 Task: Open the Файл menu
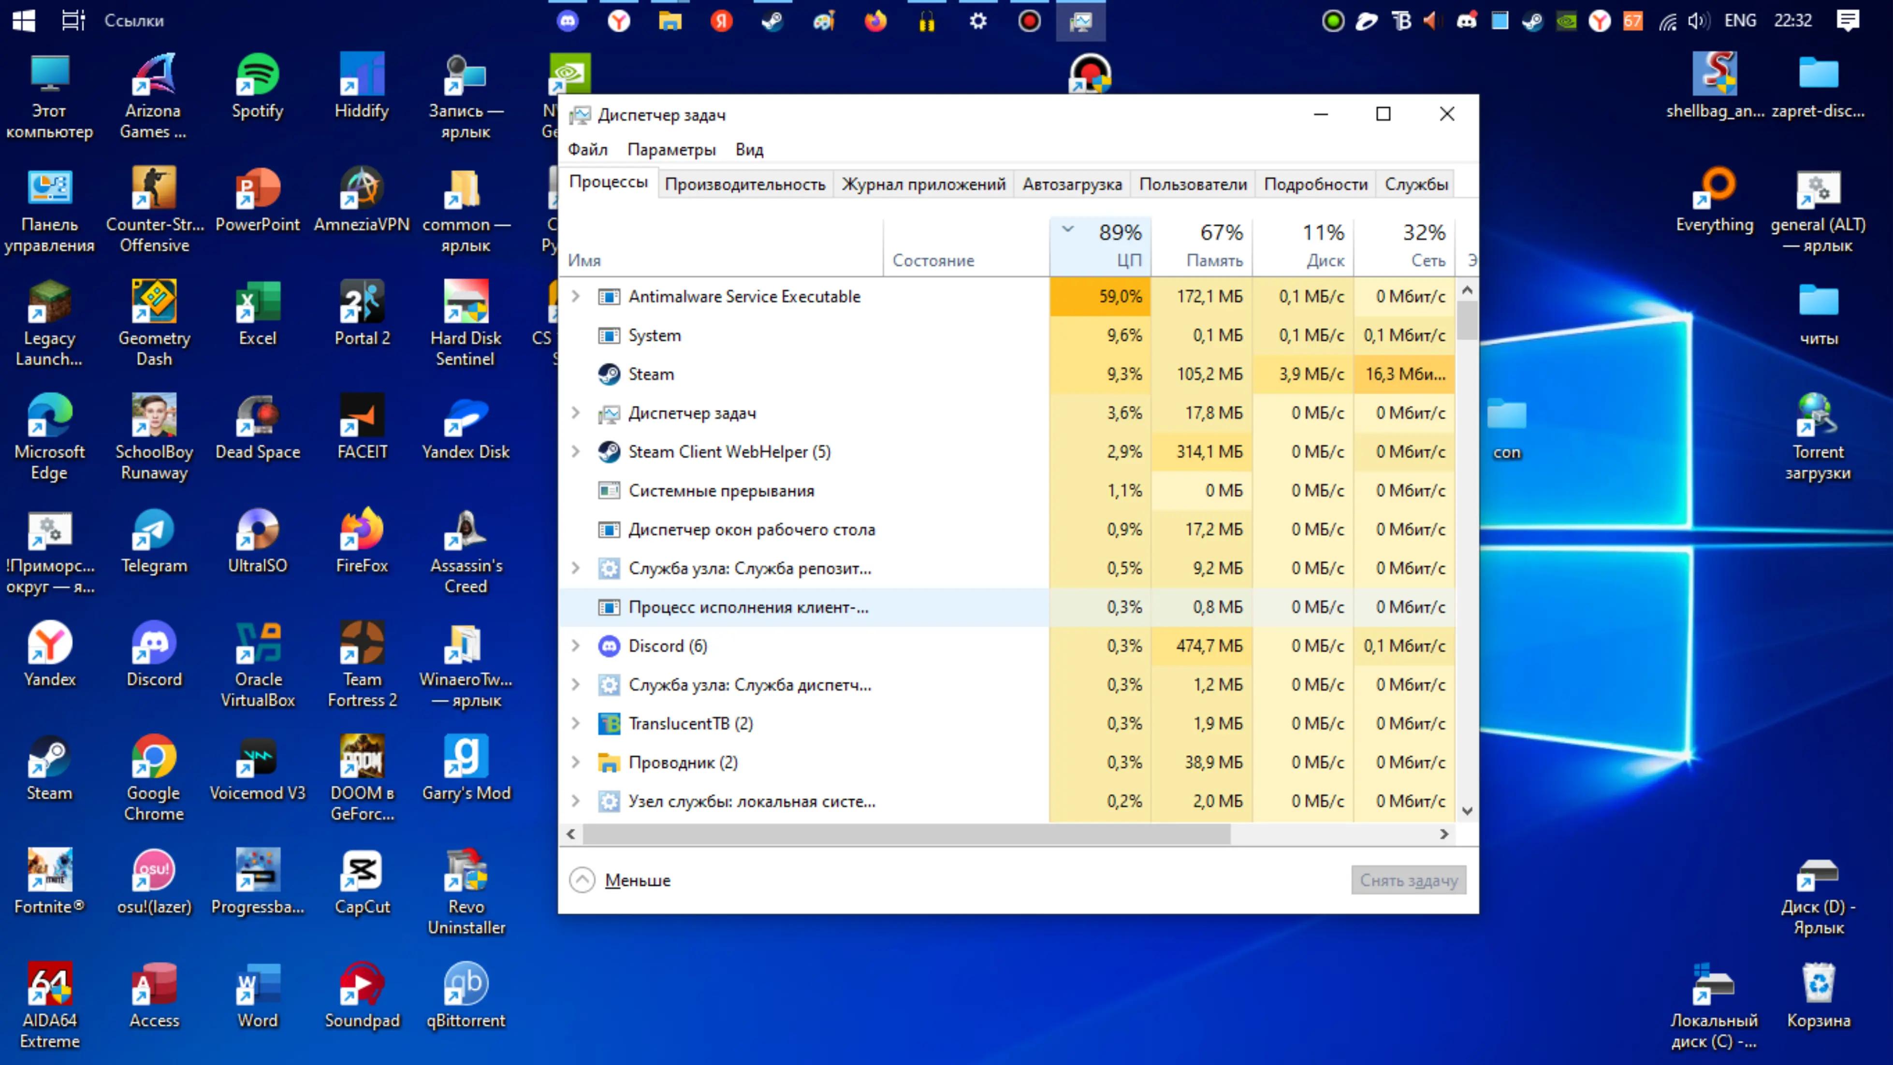[x=587, y=149]
